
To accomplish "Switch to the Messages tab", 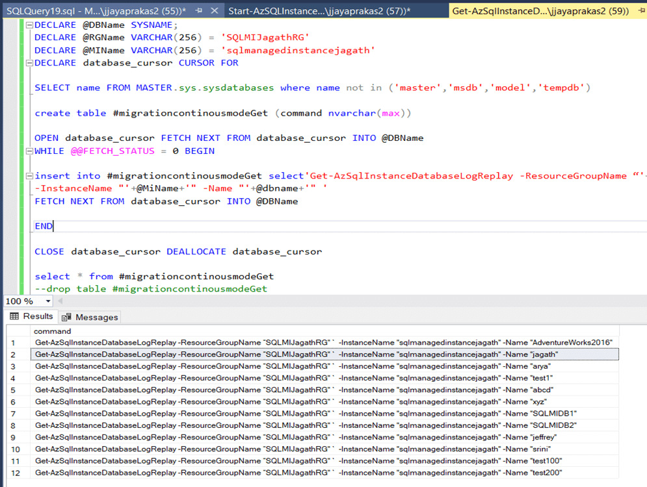I will coord(90,317).
